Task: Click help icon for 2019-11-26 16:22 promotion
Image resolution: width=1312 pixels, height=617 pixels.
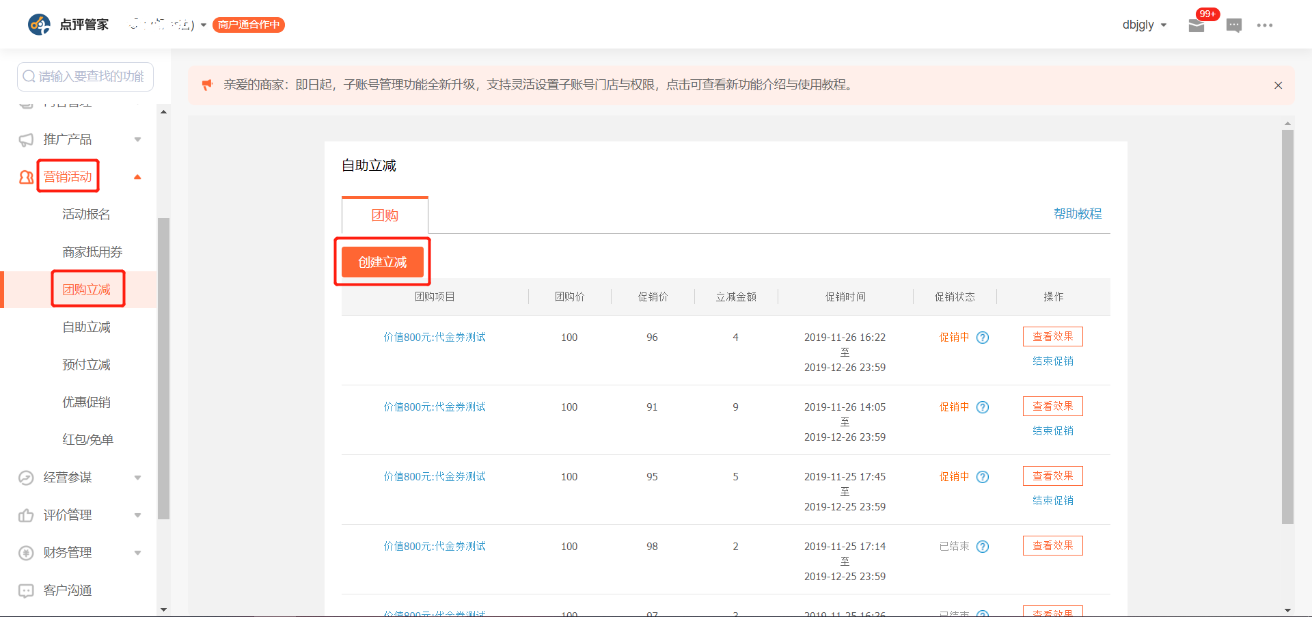Action: [x=983, y=338]
